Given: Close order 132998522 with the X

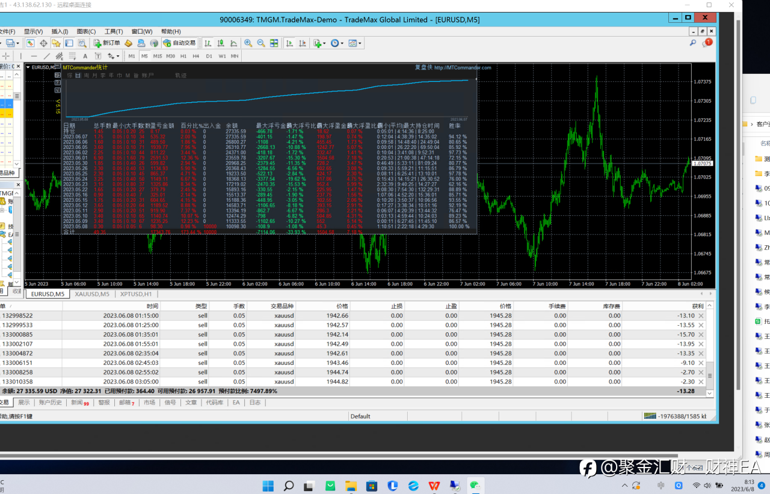Looking at the screenshot, I should (700, 316).
